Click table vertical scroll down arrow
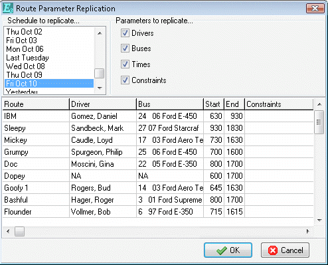Screen dimensions: 328x265 [x=319, y=220]
